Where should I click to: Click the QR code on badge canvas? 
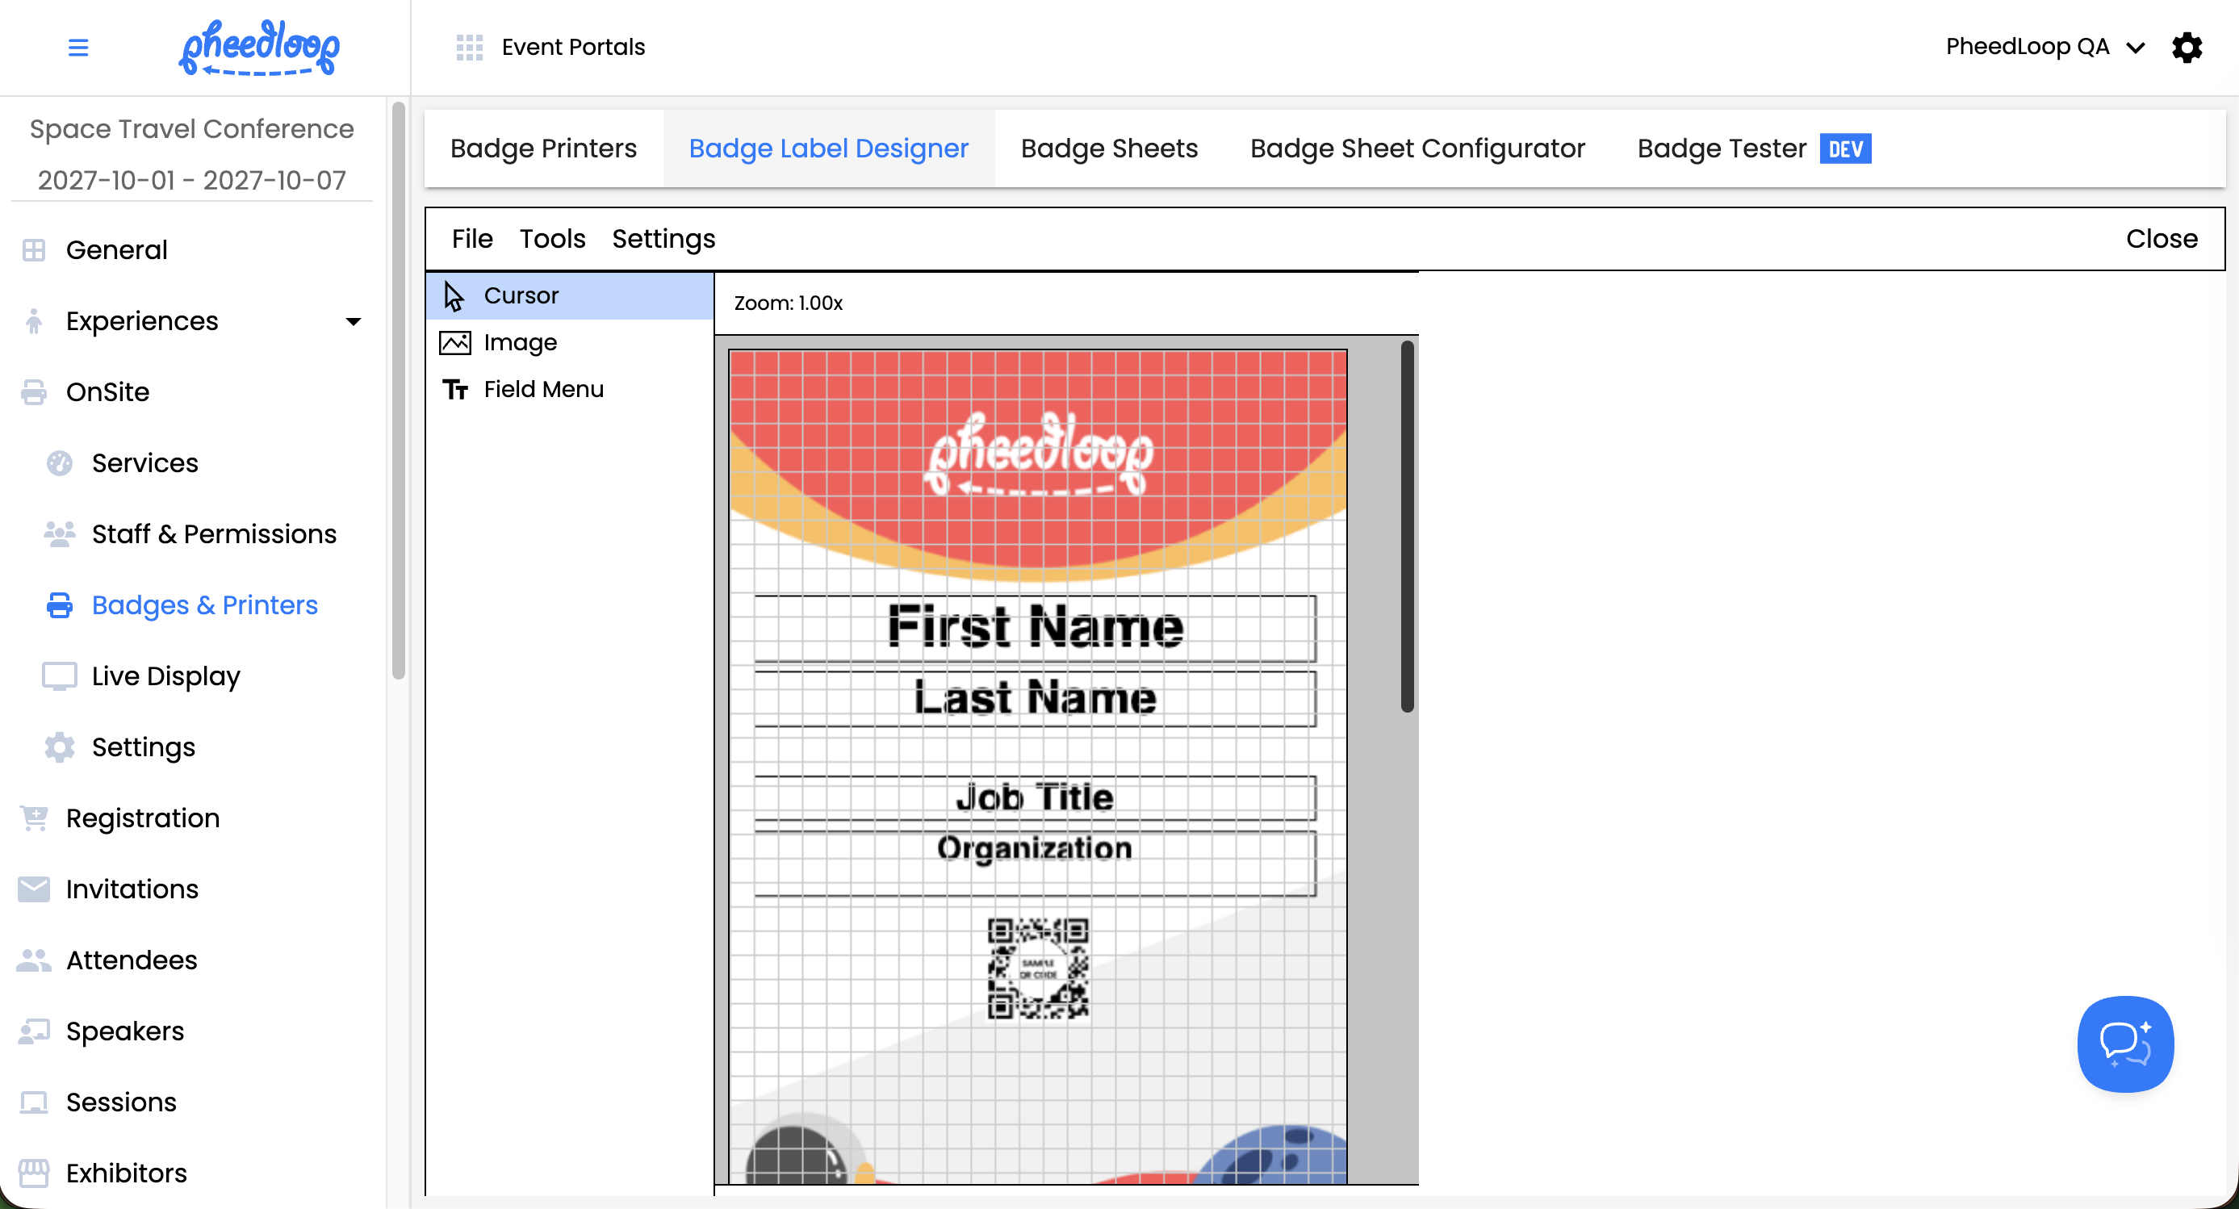click(1038, 968)
